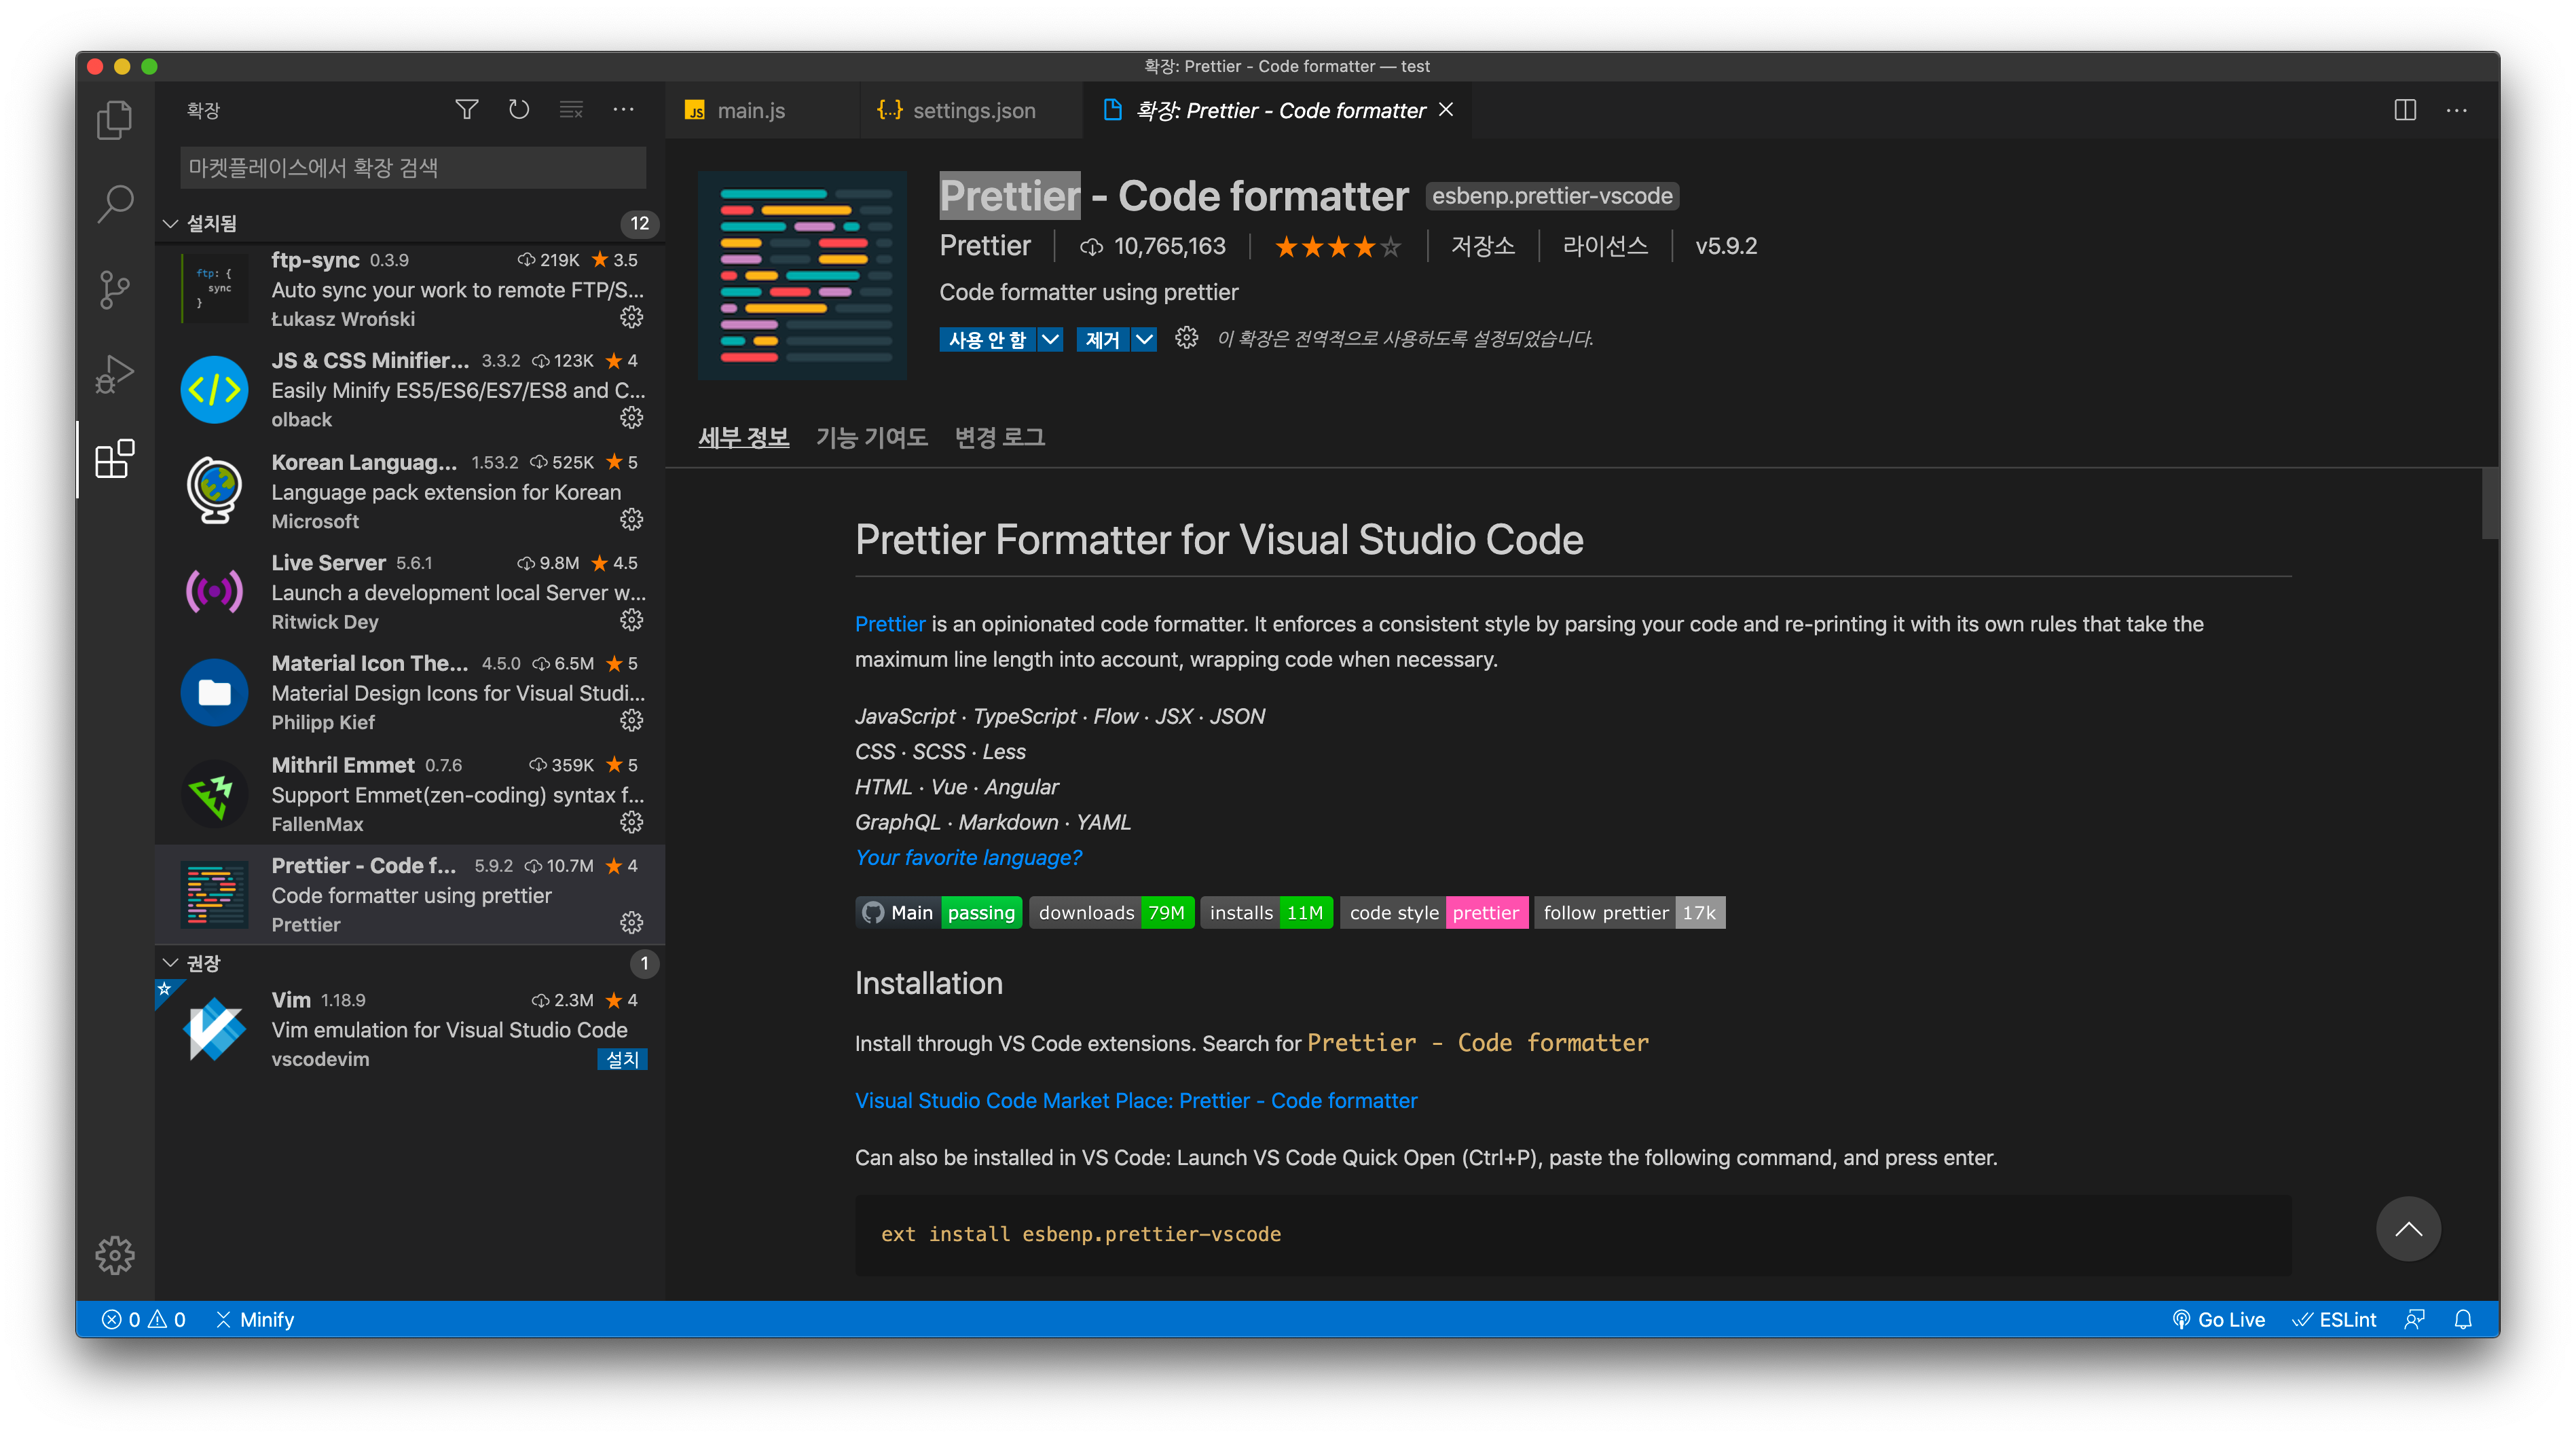2576x1438 pixels.
Task: Open the Run and Debug view
Action: point(114,374)
